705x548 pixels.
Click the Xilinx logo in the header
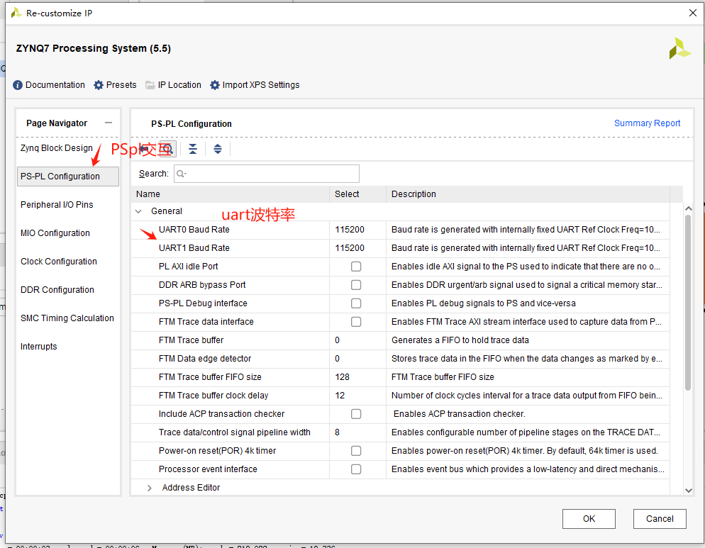click(x=679, y=48)
